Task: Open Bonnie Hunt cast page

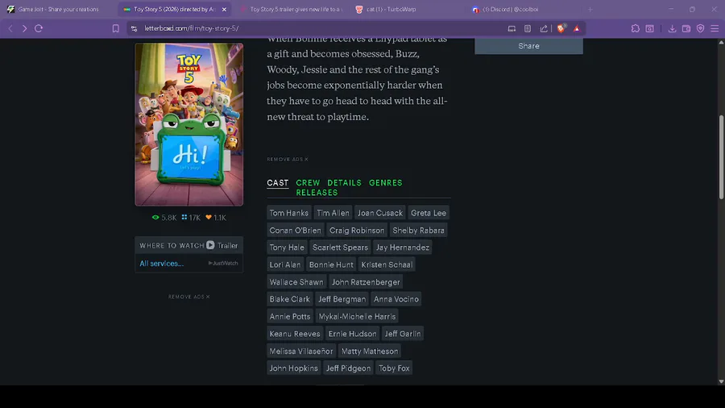Action: (x=331, y=264)
